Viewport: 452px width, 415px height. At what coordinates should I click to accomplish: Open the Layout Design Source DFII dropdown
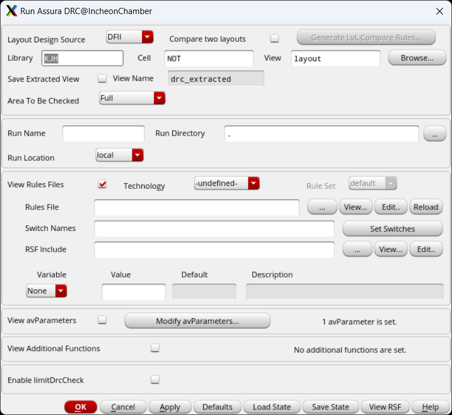click(129, 37)
